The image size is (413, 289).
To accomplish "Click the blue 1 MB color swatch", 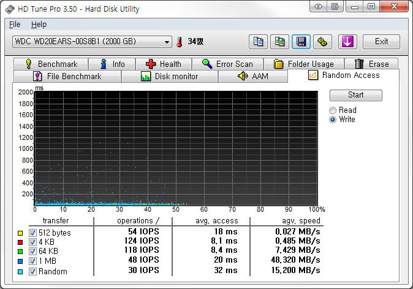I will coord(20,261).
